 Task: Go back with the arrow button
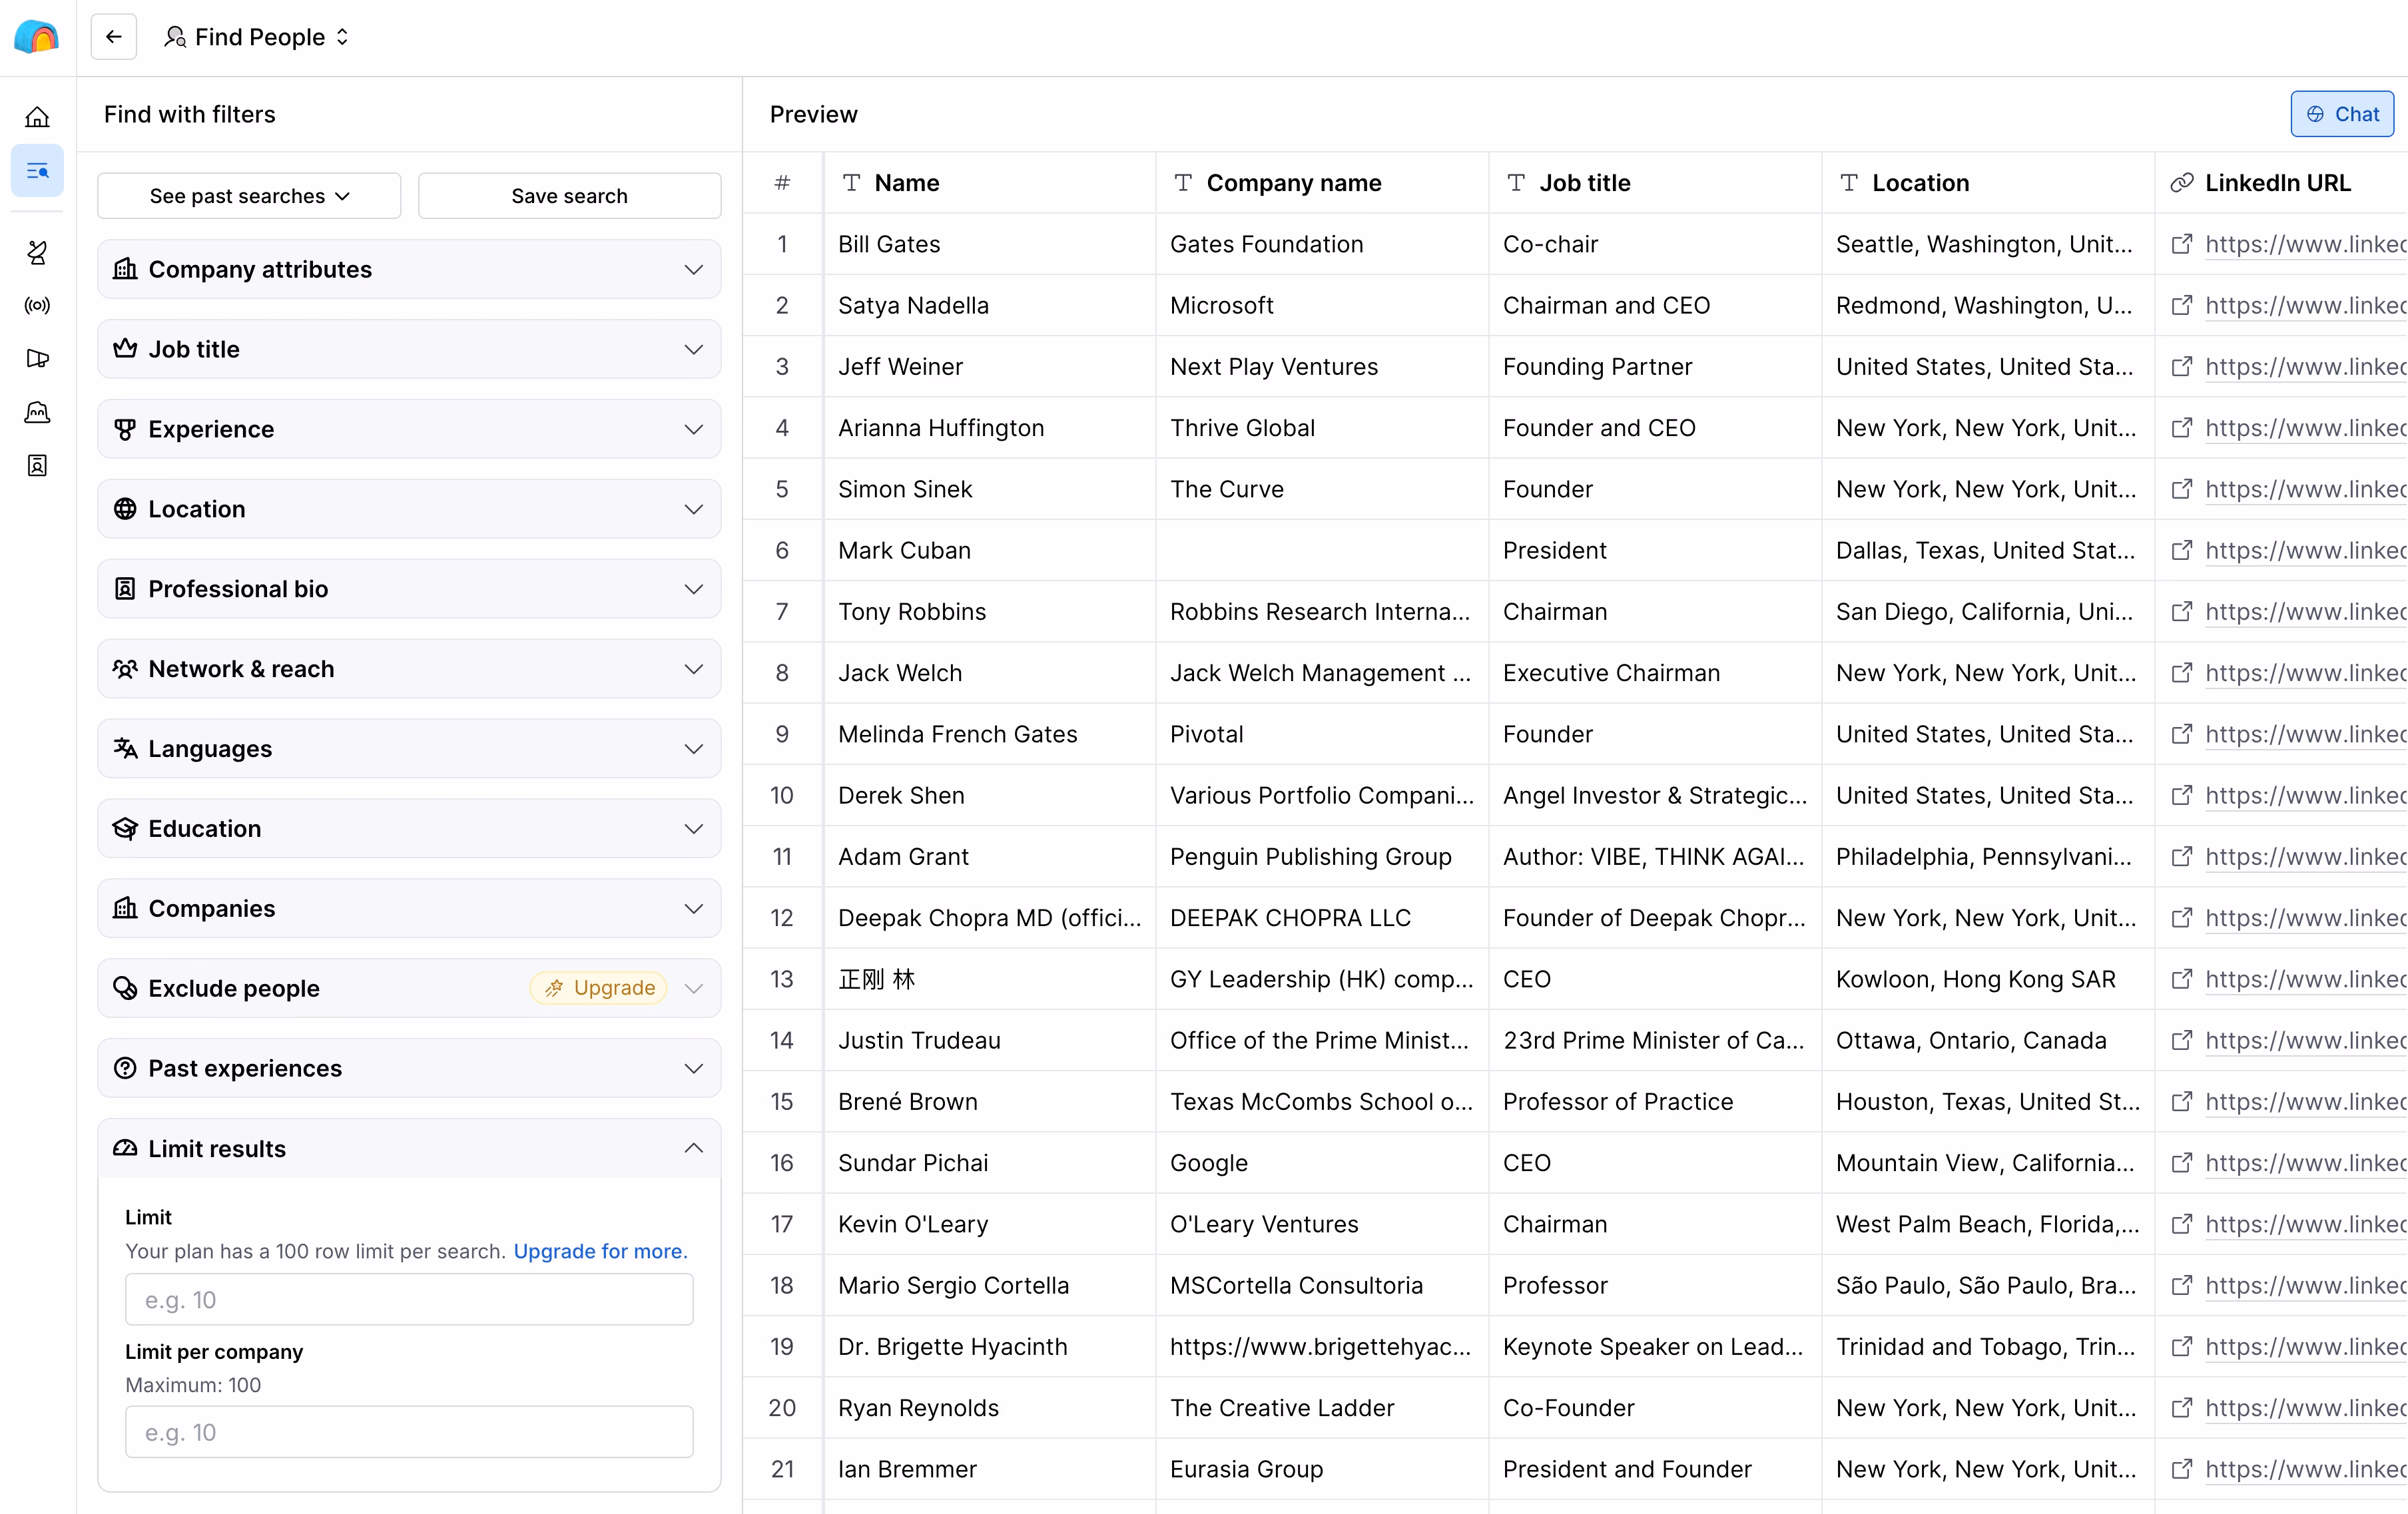pos(114,37)
